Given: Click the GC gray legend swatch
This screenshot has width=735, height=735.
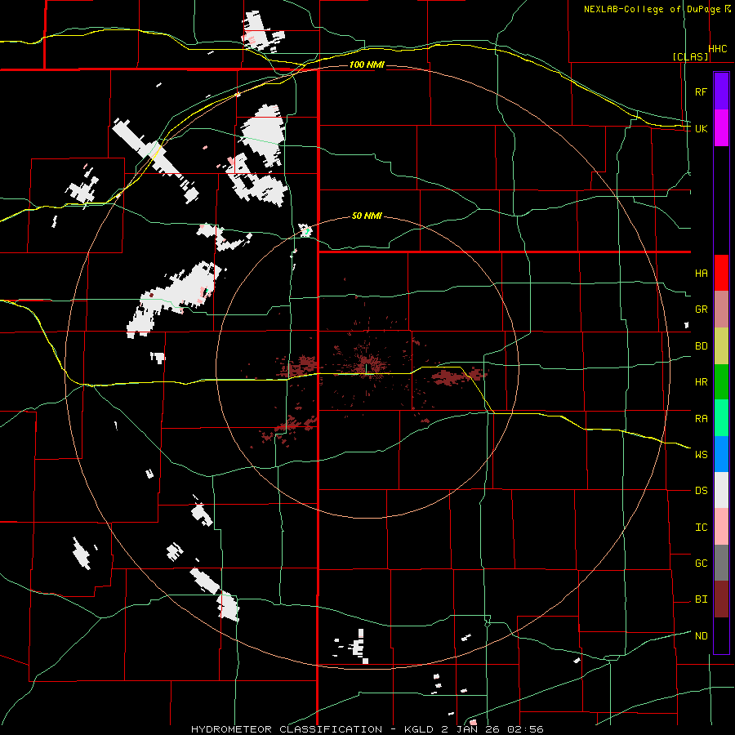Looking at the screenshot, I should coord(721,563).
